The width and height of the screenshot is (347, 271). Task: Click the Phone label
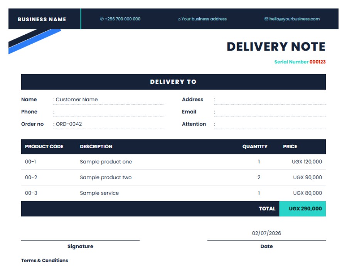pyautogui.click(x=29, y=112)
